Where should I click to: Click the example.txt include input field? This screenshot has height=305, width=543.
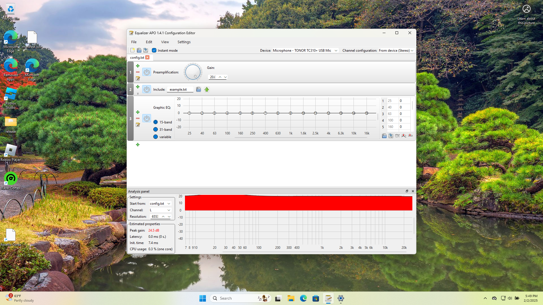[180, 90]
